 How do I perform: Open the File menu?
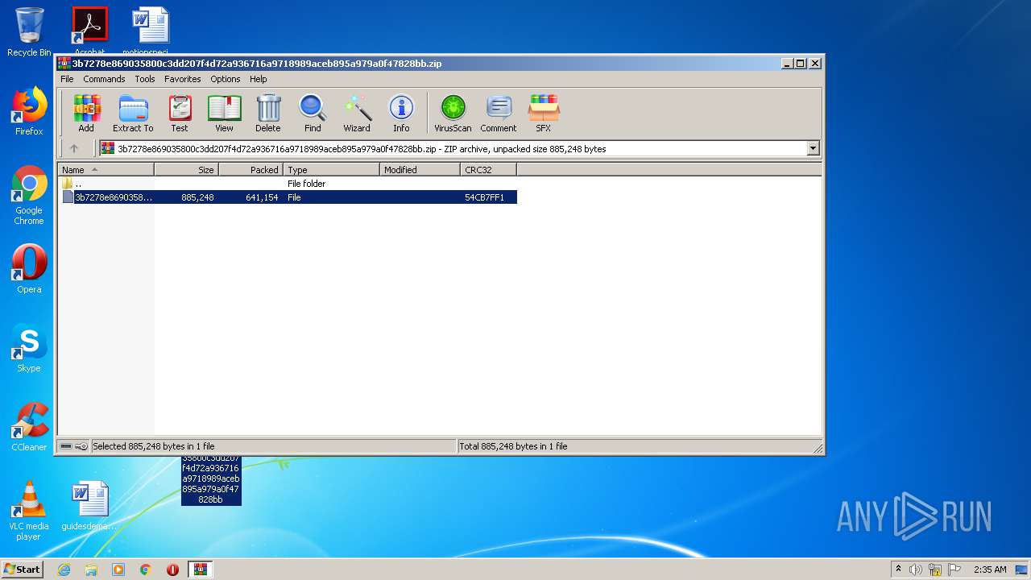[67, 79]
